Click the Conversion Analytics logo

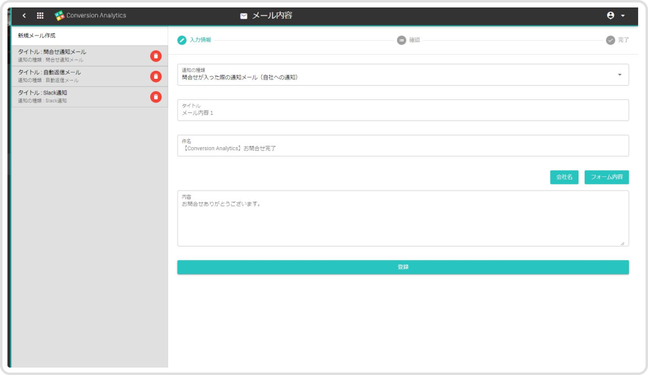point(60,16)
